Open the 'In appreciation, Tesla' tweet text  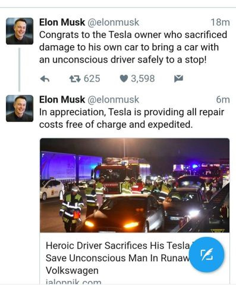[x=131, y=118]
